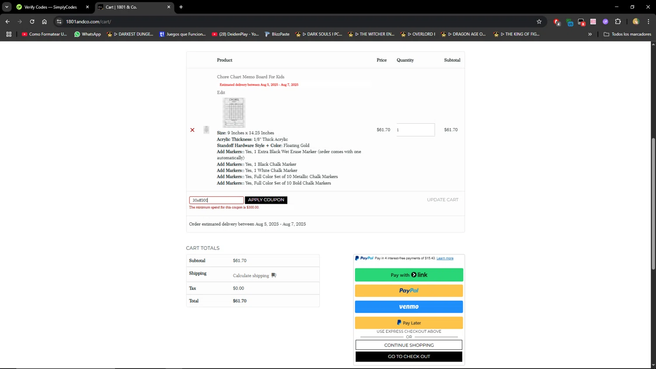Show more bookmarks chevron
Image resolution: width=656 pixels, height=369 pixels.
[590, 34]
